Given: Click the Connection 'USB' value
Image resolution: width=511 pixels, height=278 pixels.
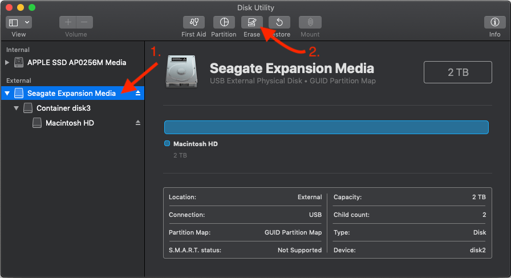Looking at the screenshot, I should 315,215.
